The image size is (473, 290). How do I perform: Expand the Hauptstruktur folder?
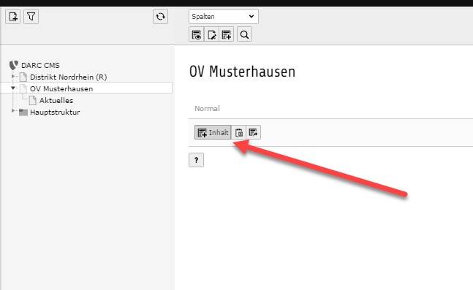click(x=13, y=111)
